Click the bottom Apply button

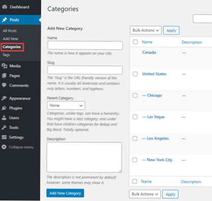pos(170,194)
